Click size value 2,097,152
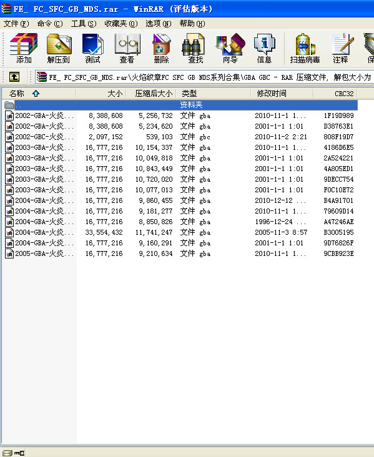 click(106, 137)
